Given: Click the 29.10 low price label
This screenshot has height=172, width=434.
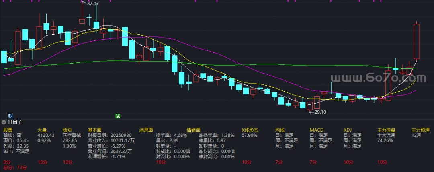Looking at the screenshot, I should point(319,112).
